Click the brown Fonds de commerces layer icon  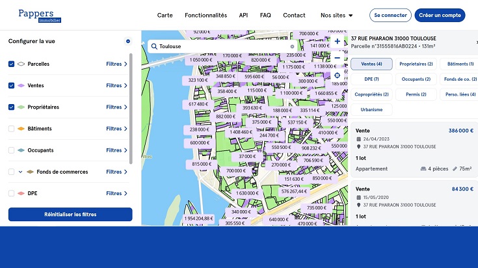[30, 172]
